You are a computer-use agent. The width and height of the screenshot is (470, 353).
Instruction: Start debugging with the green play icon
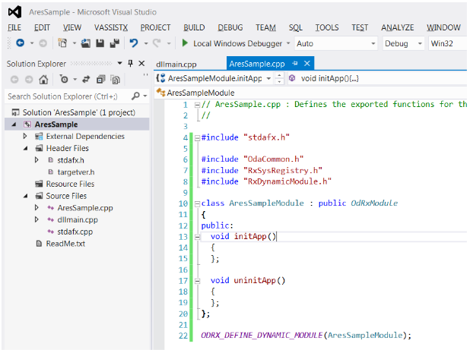tap(185, 43)
